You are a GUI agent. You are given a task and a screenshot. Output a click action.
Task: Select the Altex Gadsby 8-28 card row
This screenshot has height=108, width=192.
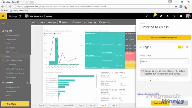point(113,83)
